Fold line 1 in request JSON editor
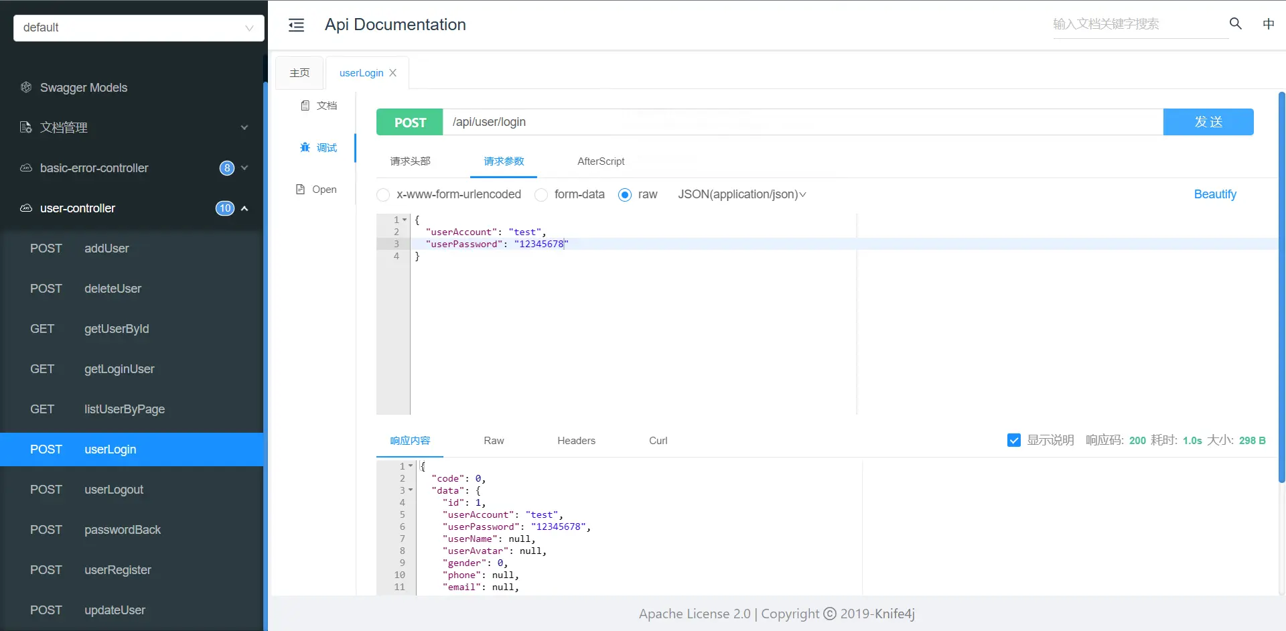Viewport: 1286px width, 631px height. pos(405,220)
